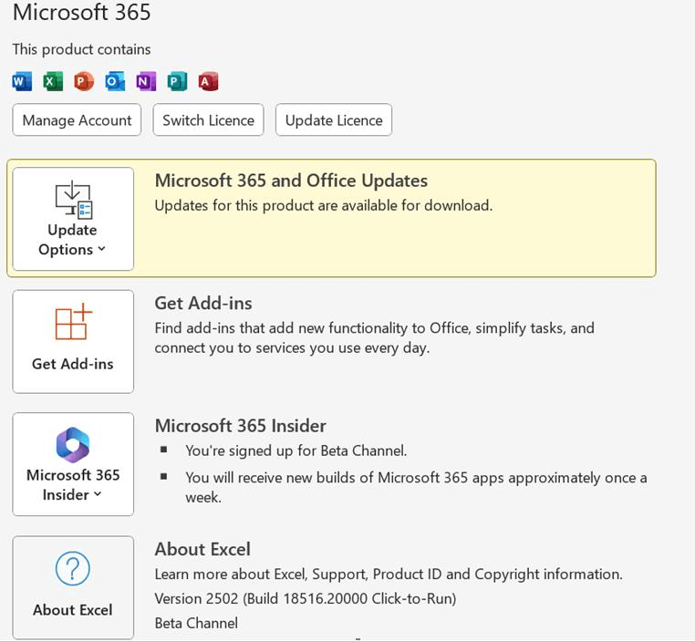
Task: Click the Outlook app icon
Action: [x=115, y=81]
